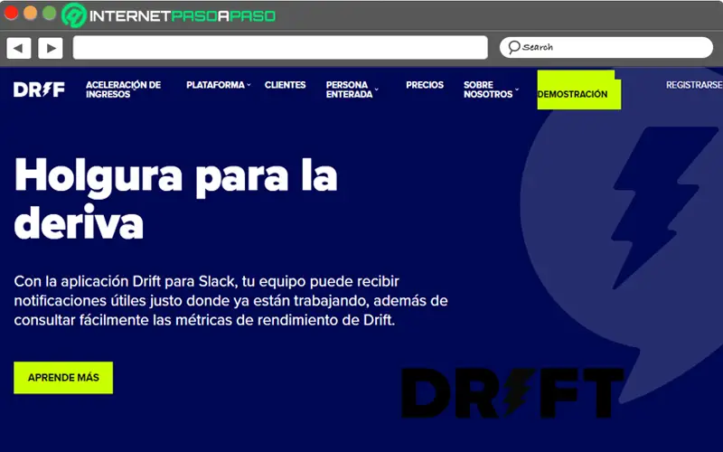Click into the Search field
Screen dimensions: 723x452
[606, 48]
